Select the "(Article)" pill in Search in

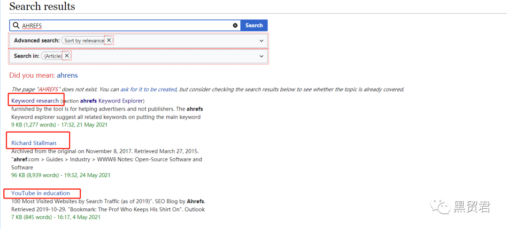point(53,56)
